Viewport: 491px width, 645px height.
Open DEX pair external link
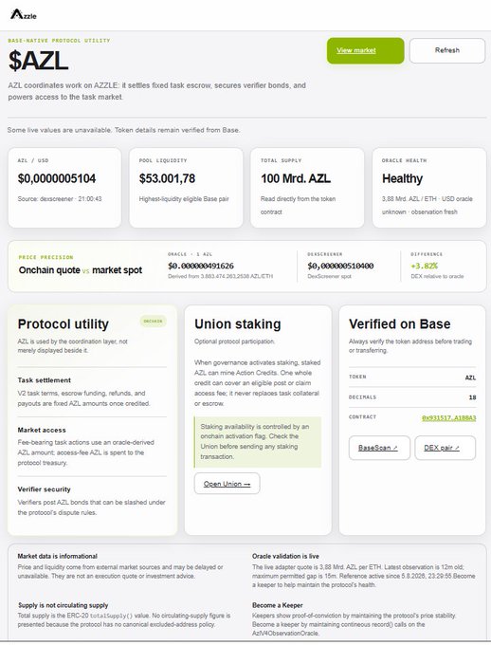tap(445, 448)
